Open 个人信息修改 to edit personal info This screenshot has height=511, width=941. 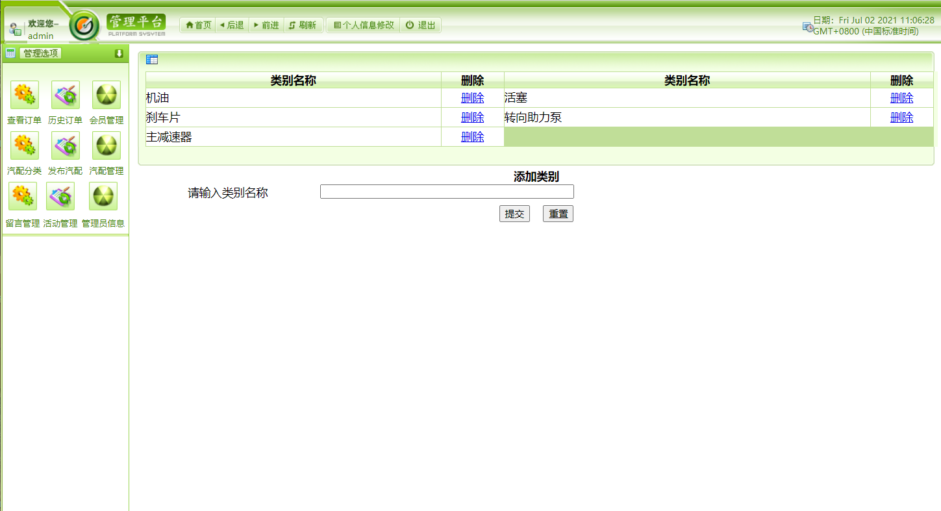(x=363, y=25)
